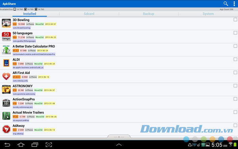Tap the Move2Sd tag for ASTRONOMY
238x149 pixels.
tap(38, 90)
